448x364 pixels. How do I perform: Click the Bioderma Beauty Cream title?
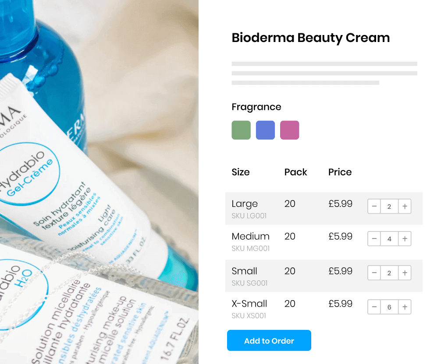[310, 38]
